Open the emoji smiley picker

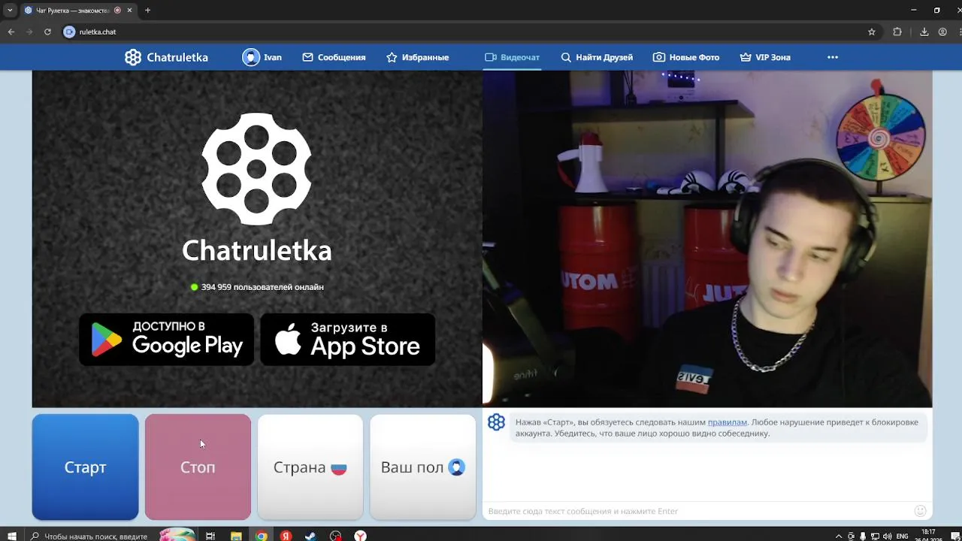pyautogui.click(x=920, y=511)
